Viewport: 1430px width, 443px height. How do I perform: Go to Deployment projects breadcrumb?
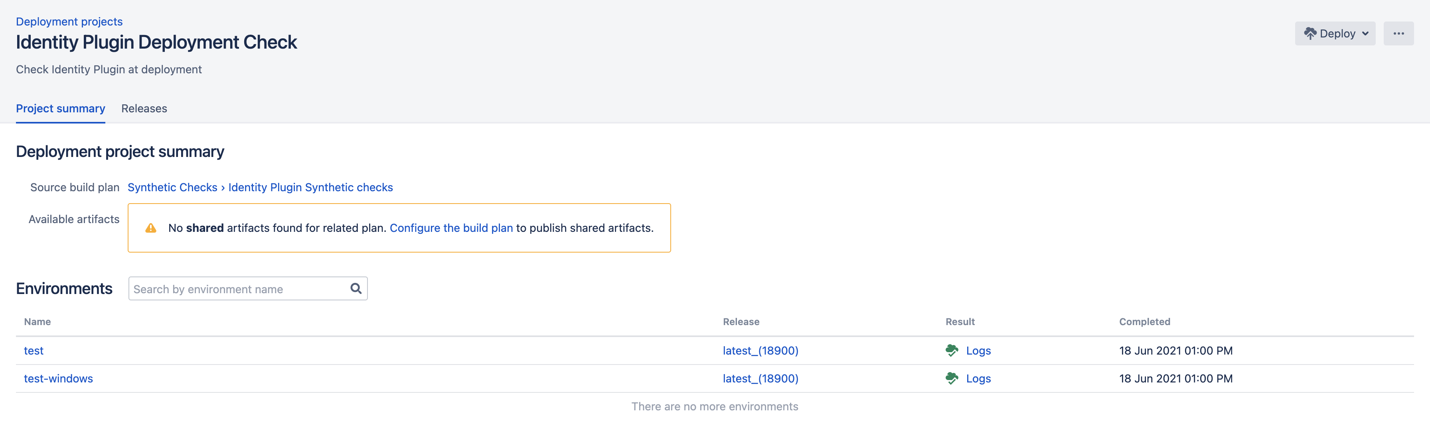69,22
